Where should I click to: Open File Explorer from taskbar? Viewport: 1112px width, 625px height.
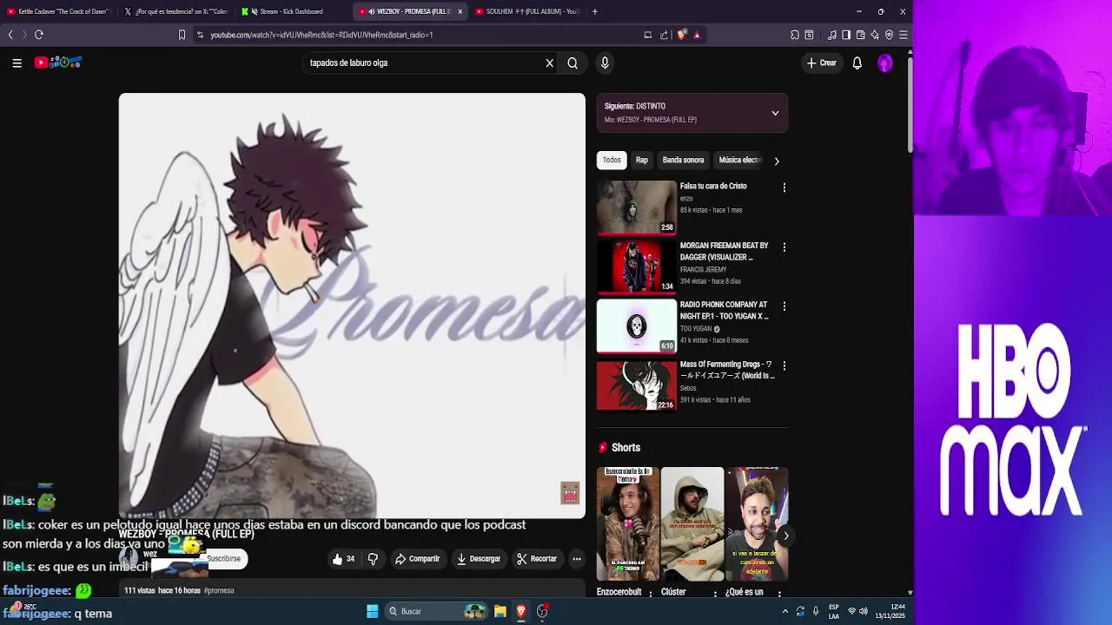pyautogui.click(x=500, y=611)
